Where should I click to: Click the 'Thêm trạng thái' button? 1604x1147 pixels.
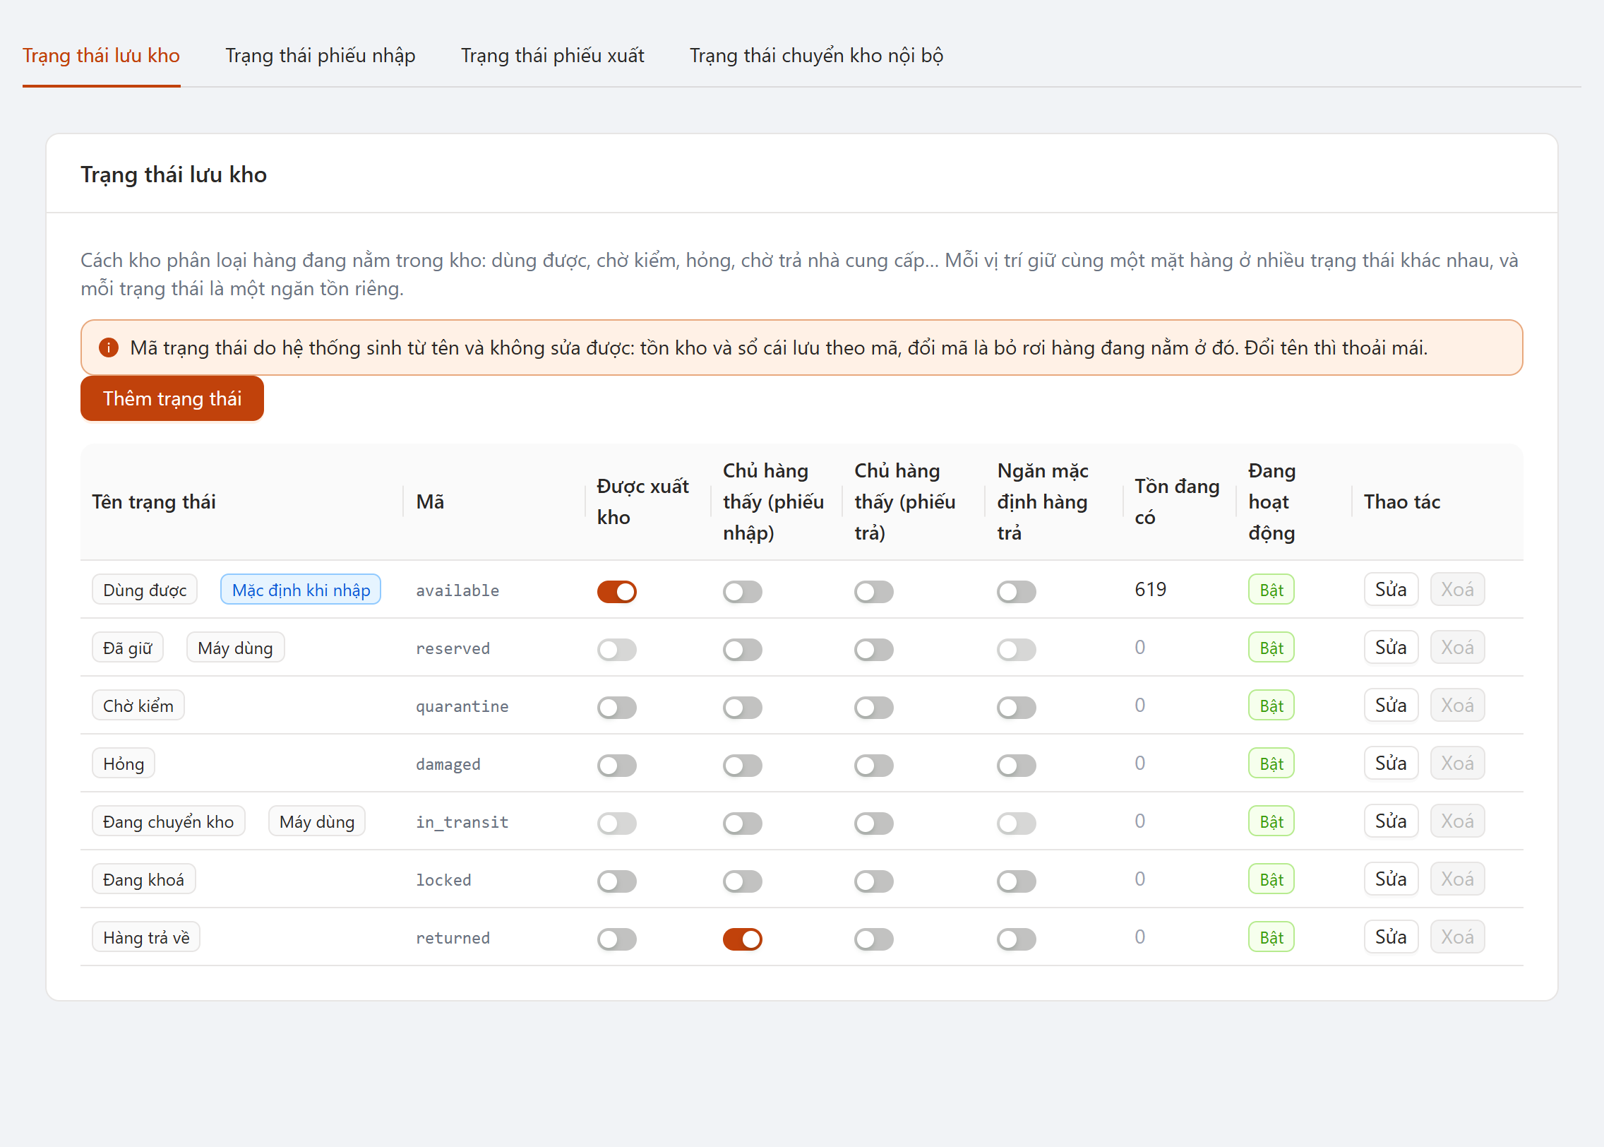(172, 398)
